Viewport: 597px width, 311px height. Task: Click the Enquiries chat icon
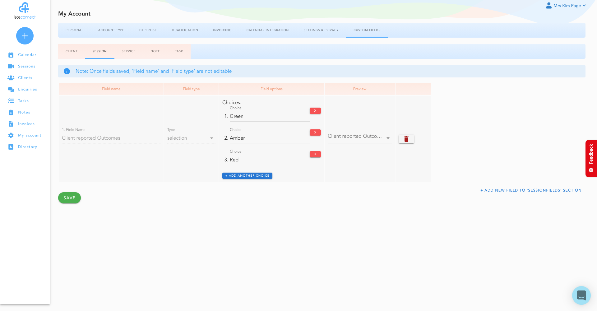pyautogui.click(x=11, y=89)
